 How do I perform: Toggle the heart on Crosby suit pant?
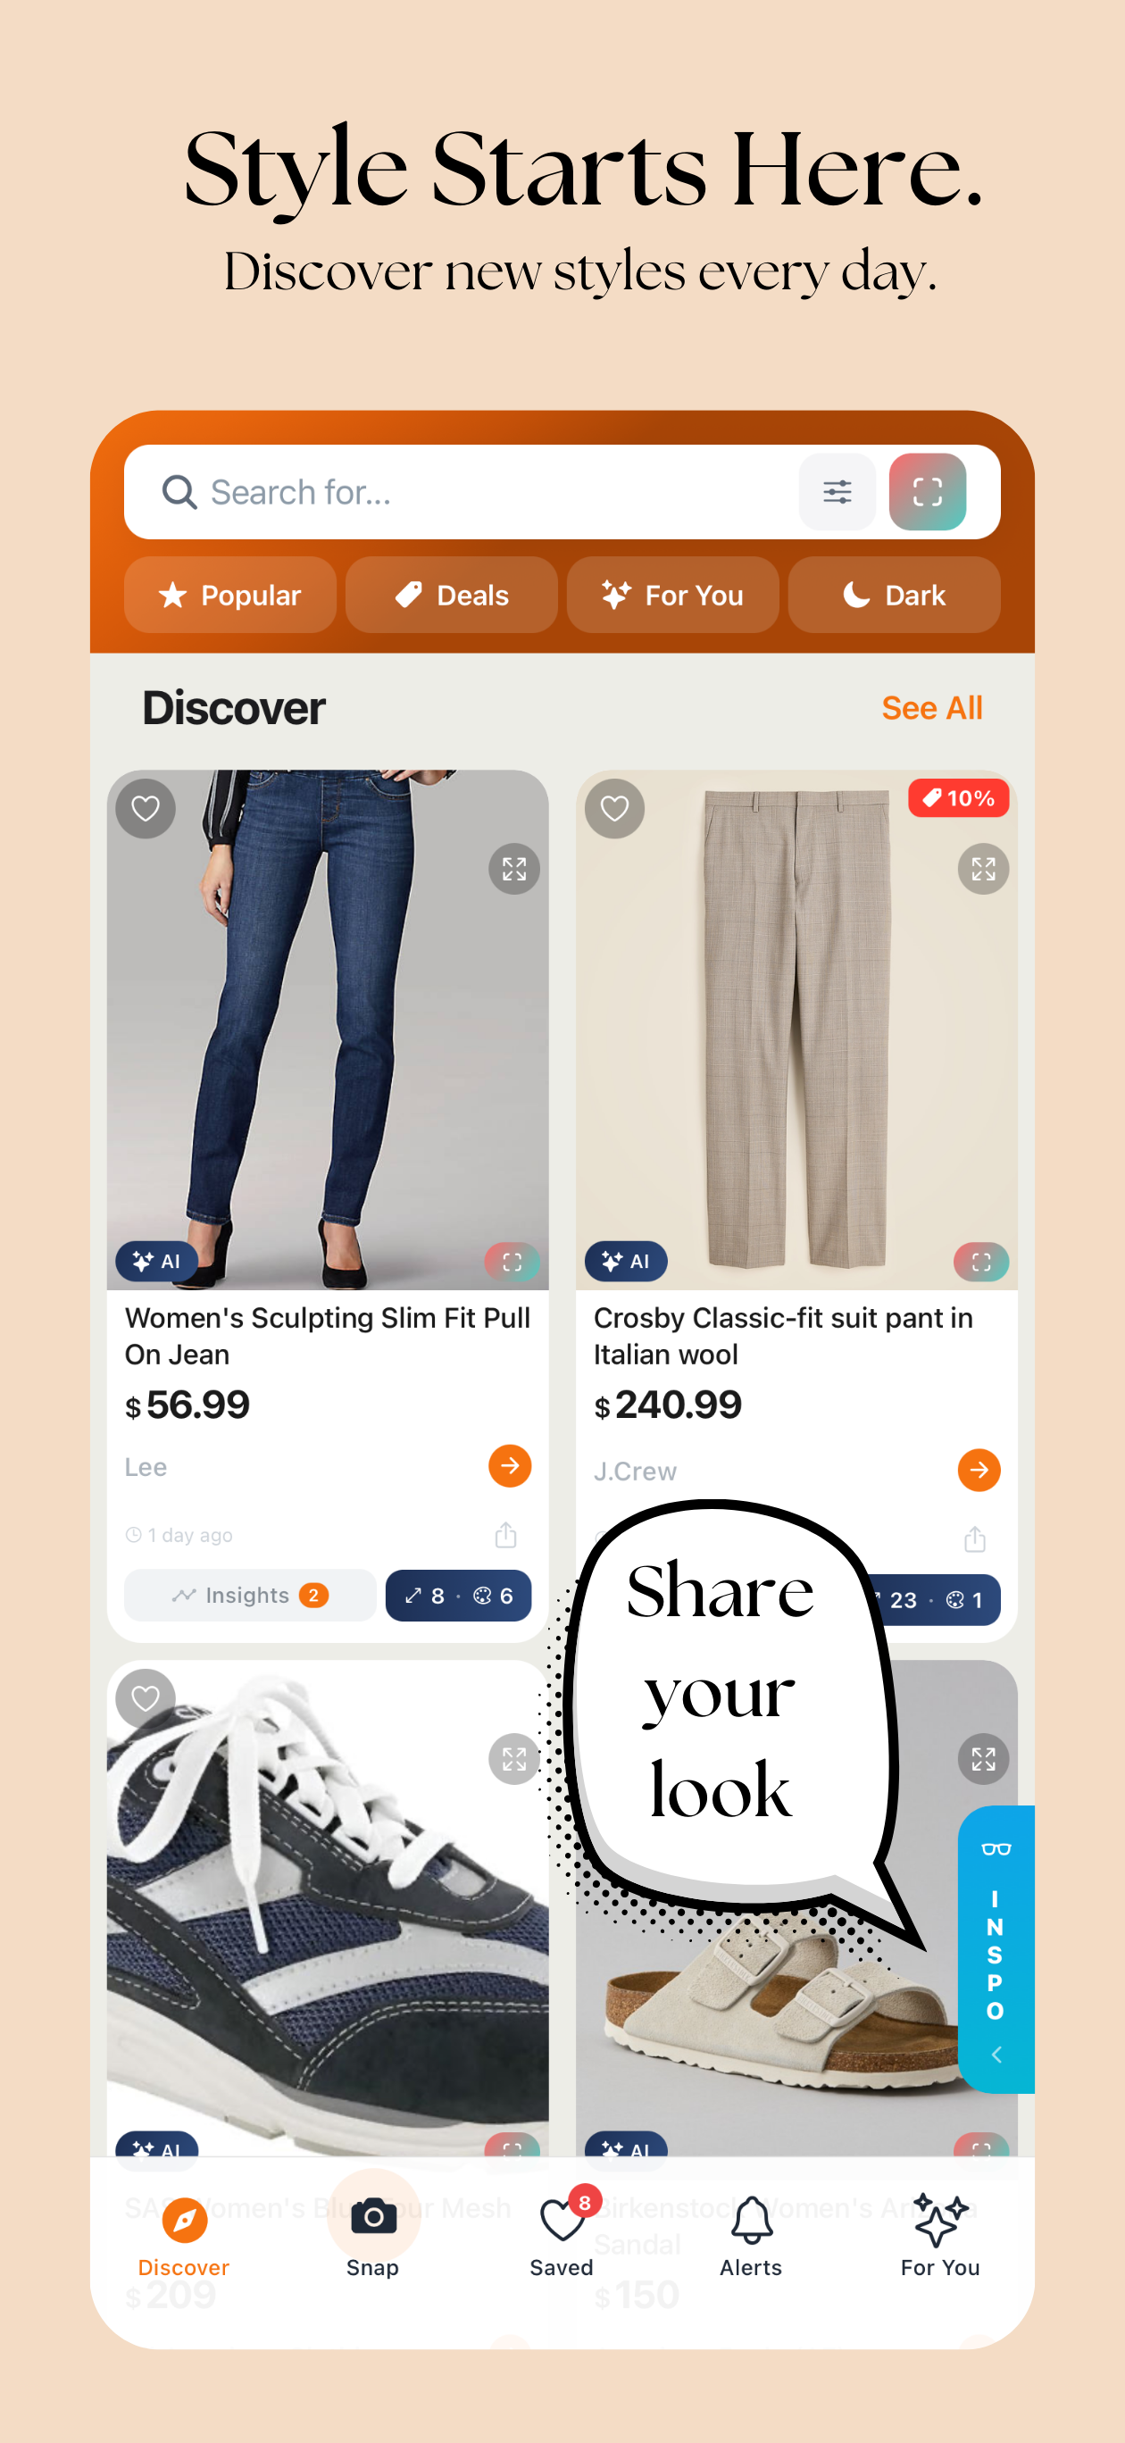tap(614, 809)
